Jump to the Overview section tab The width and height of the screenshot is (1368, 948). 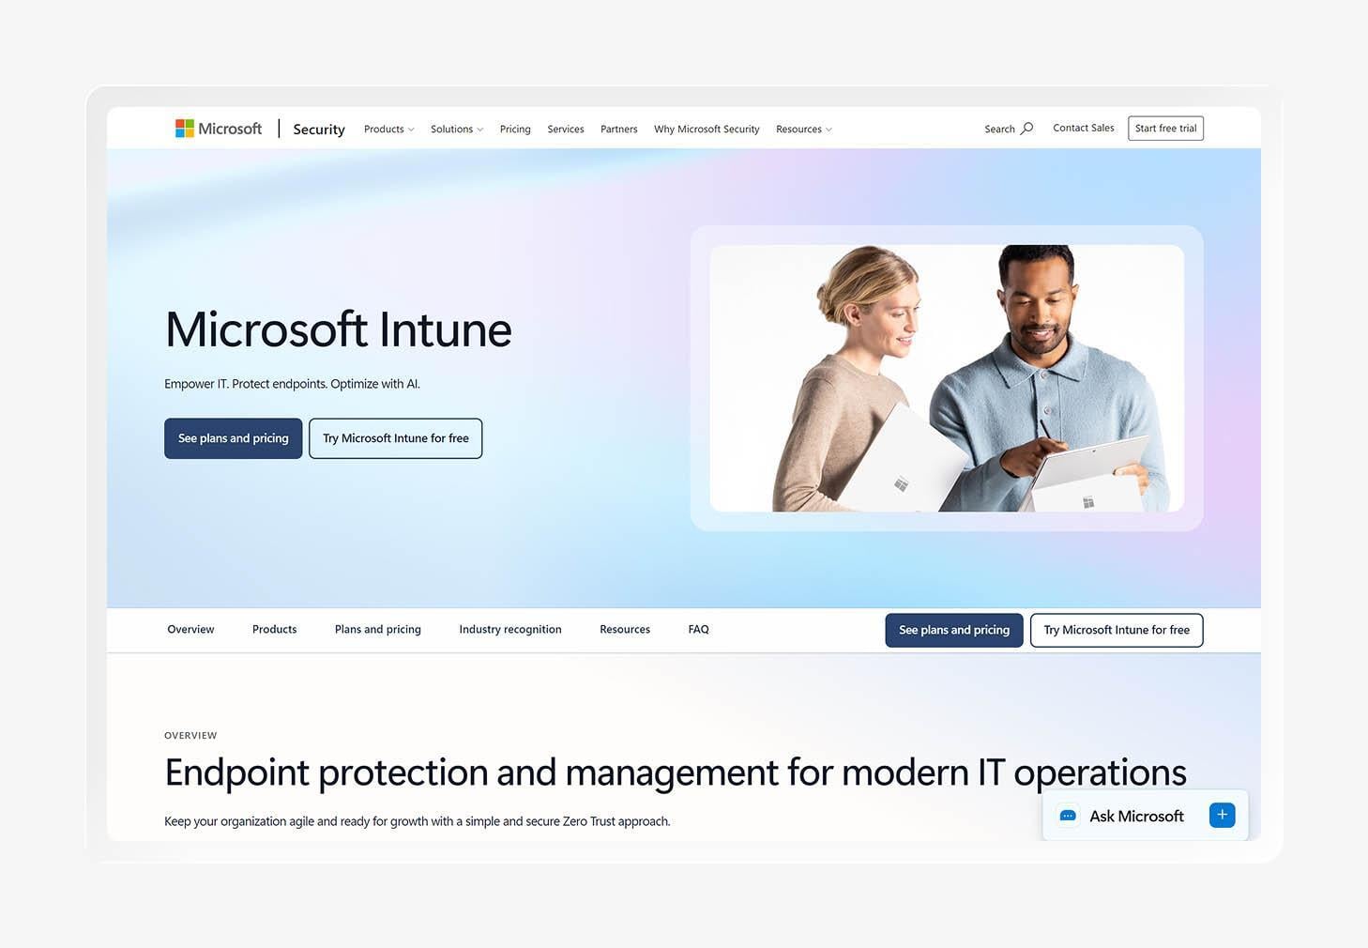click(x=190, y=630)
